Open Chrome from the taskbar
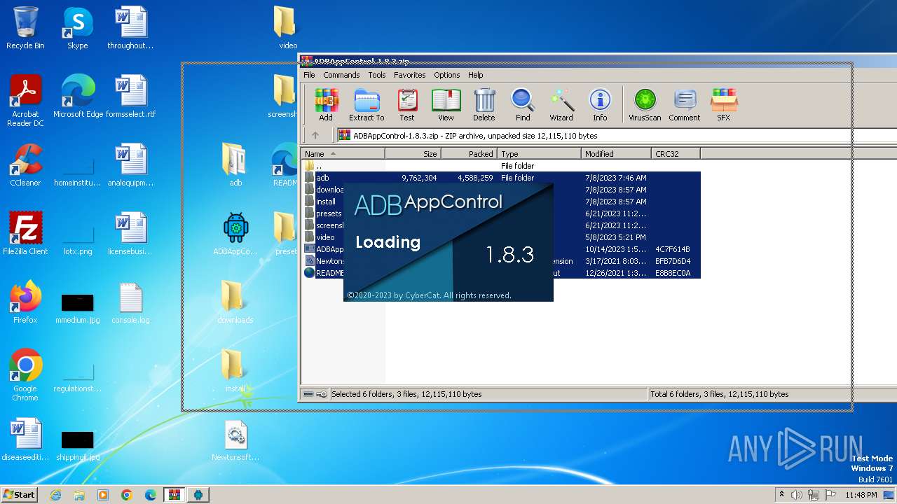The height and width of the screenshot is (504, 897). (x=126, y=495)
